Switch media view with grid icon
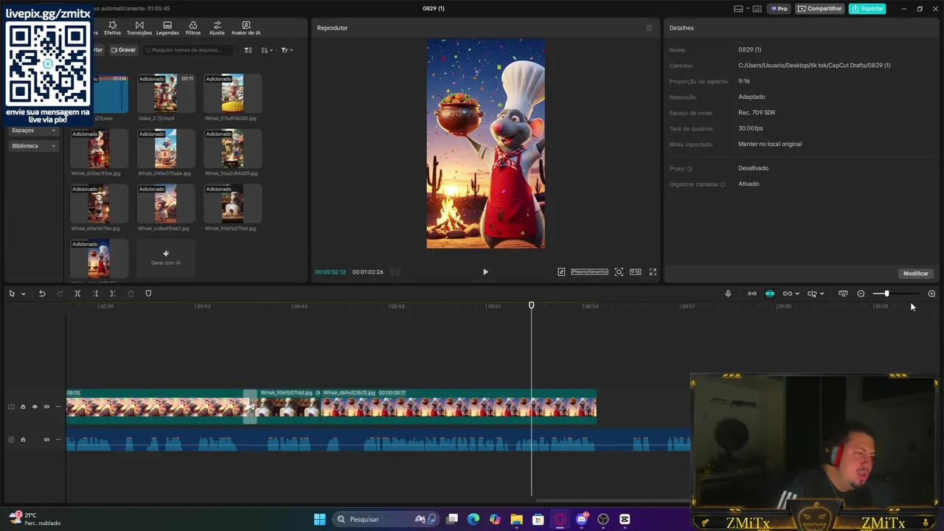Image resolution: width=944 pixels, height=531 pixels. 249,50
